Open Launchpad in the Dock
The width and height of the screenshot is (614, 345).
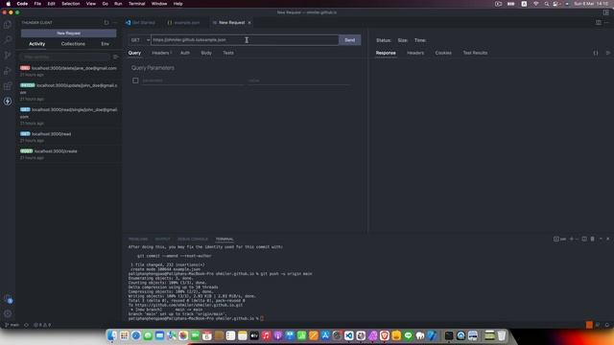click(x=124, y=335)
